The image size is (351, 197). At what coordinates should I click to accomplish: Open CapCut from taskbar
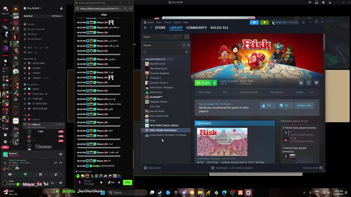248,193
